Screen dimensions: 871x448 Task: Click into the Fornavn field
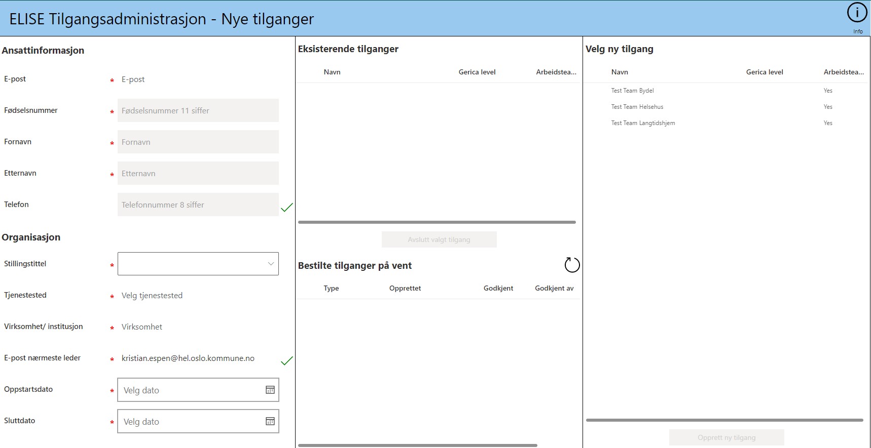tap(198, 142)
